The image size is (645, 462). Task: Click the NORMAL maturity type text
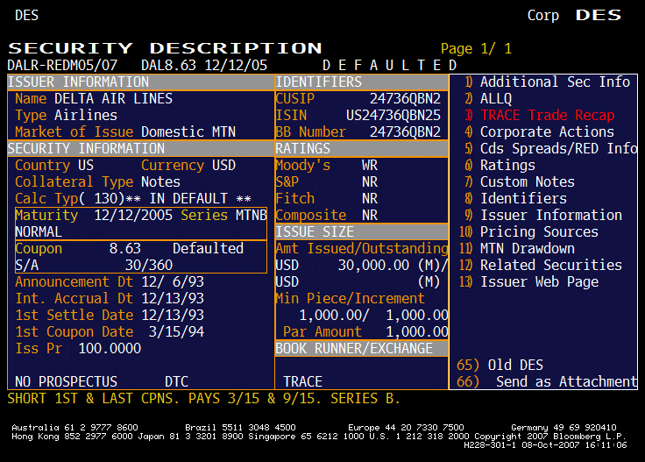[x=39, y=232]
